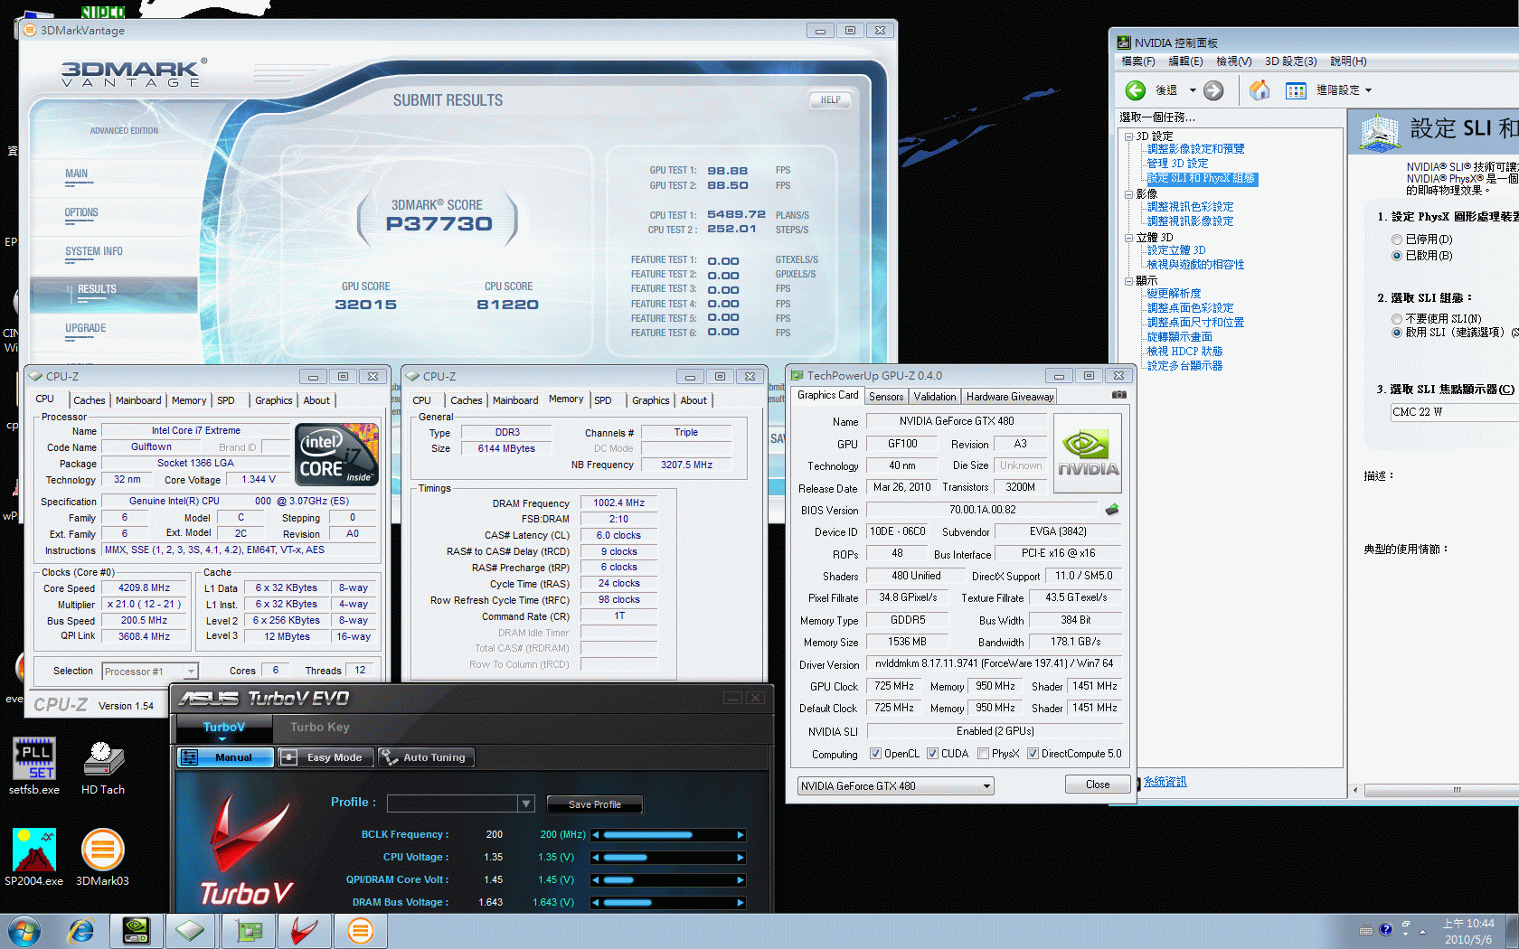Click Save Profile button in TurboV
The width and height of the screenshot is (1519, 949).
coord(594,804)
